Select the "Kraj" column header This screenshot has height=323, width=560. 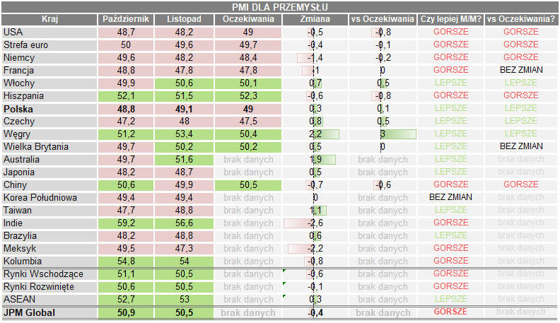(x=48, y=20)
